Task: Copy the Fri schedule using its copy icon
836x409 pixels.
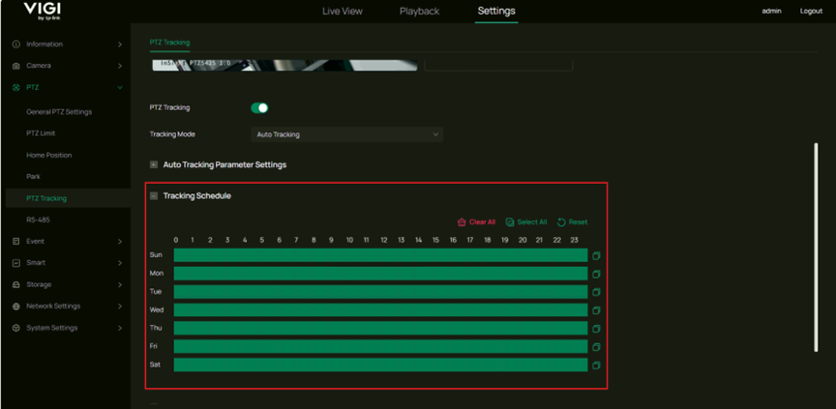Action: point(596,347)
